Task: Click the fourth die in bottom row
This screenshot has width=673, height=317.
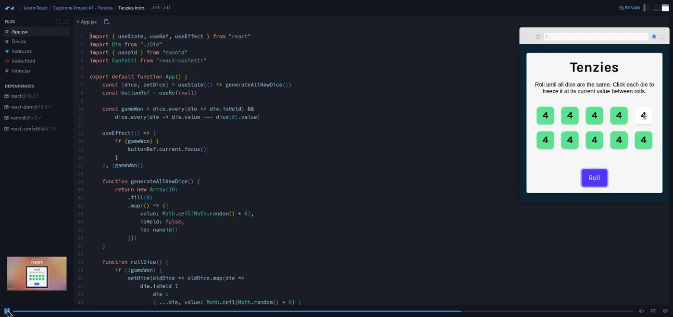Action: [619, 140]
